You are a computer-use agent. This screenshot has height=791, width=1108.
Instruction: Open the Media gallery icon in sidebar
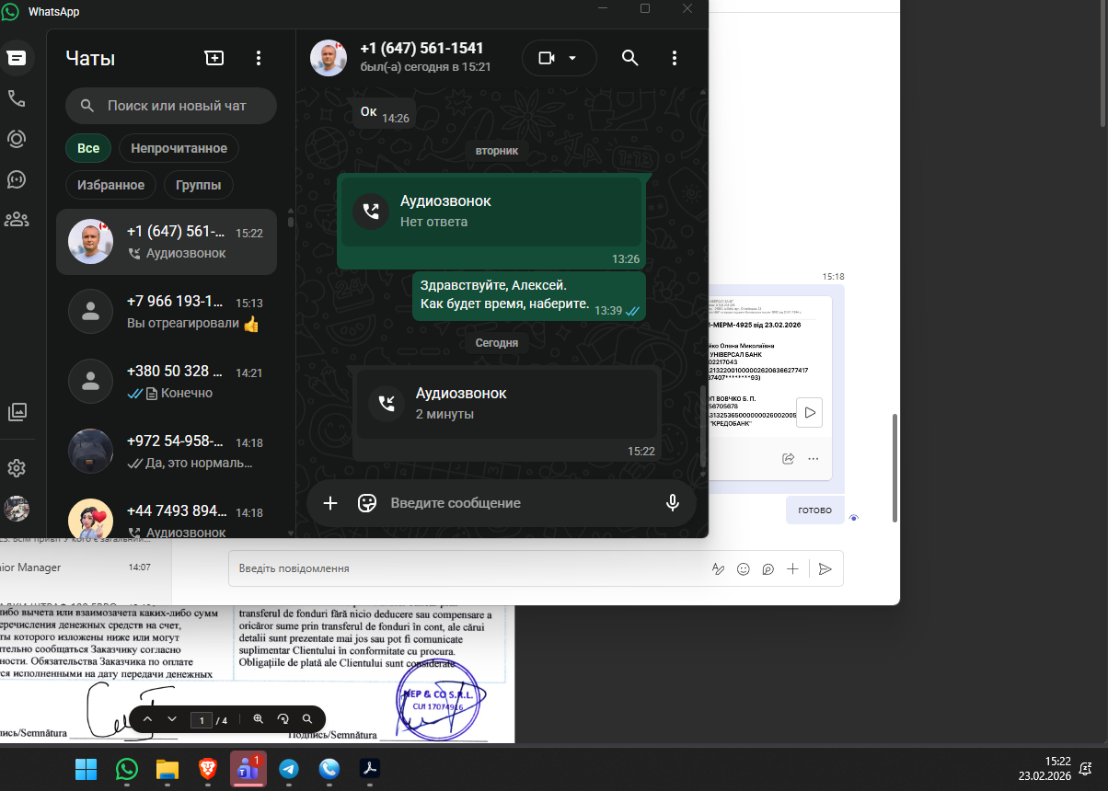tap(16, 411)
